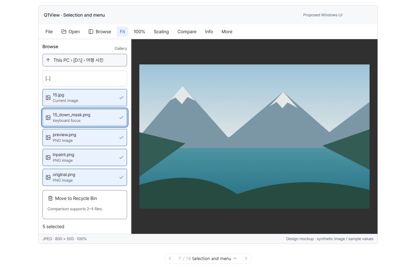Click the '5 selected' status text
This screenshot has height=275, width=416.
[53, 227]
